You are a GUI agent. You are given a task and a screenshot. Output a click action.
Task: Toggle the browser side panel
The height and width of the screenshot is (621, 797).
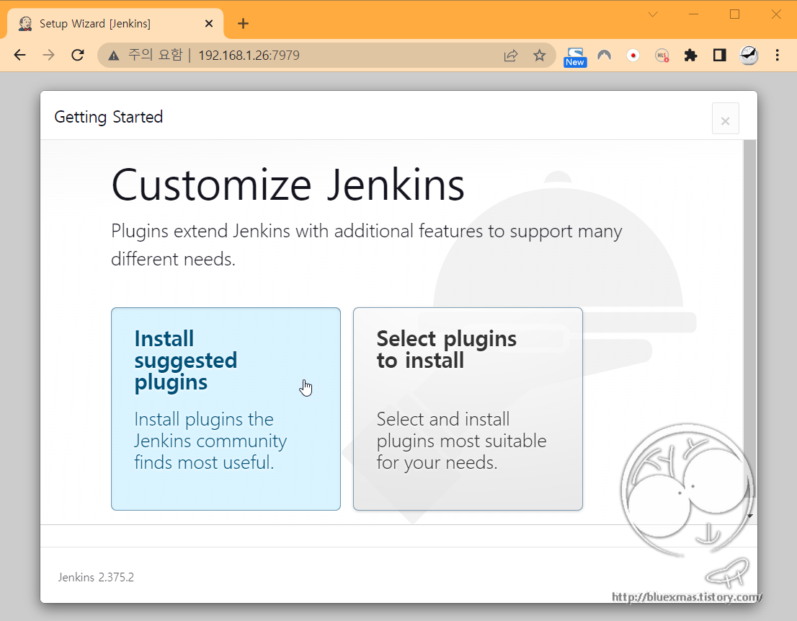click(x=719, y=55)
